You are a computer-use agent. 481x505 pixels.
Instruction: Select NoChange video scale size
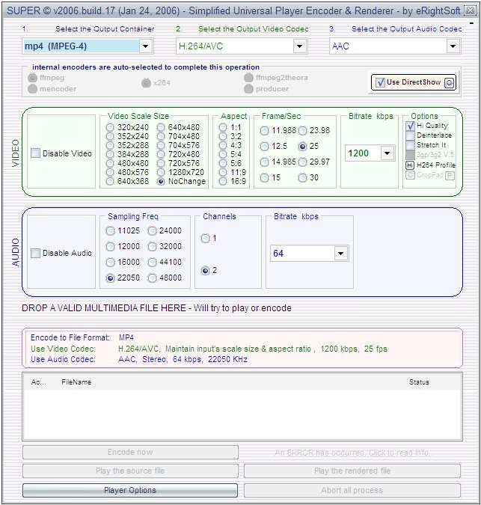pos(161,182)
